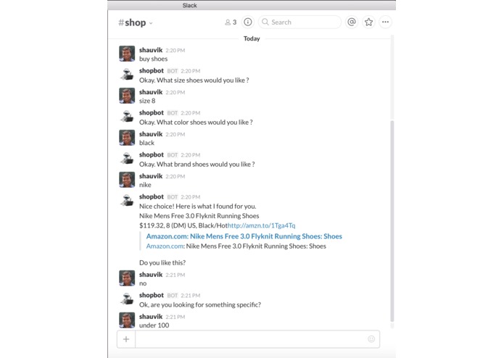Click shopbot avatar on 'something specific?' message

(127, 299)
